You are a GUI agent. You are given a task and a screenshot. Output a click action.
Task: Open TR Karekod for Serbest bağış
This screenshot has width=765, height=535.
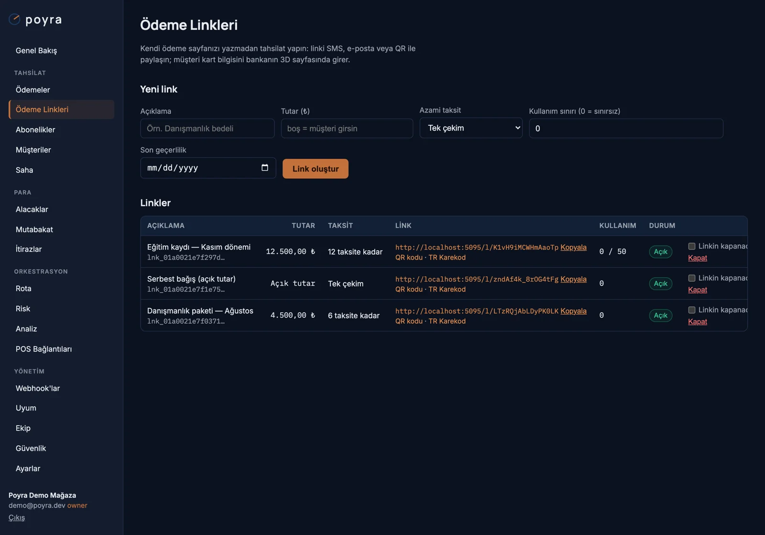click(447, 289)
